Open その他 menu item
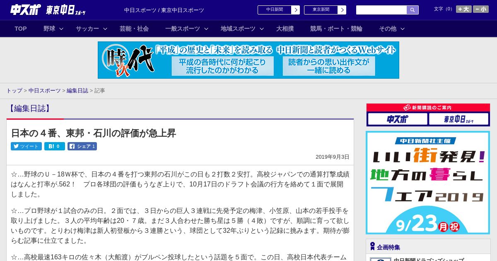497x261 pixels. (x=388, y=29)
